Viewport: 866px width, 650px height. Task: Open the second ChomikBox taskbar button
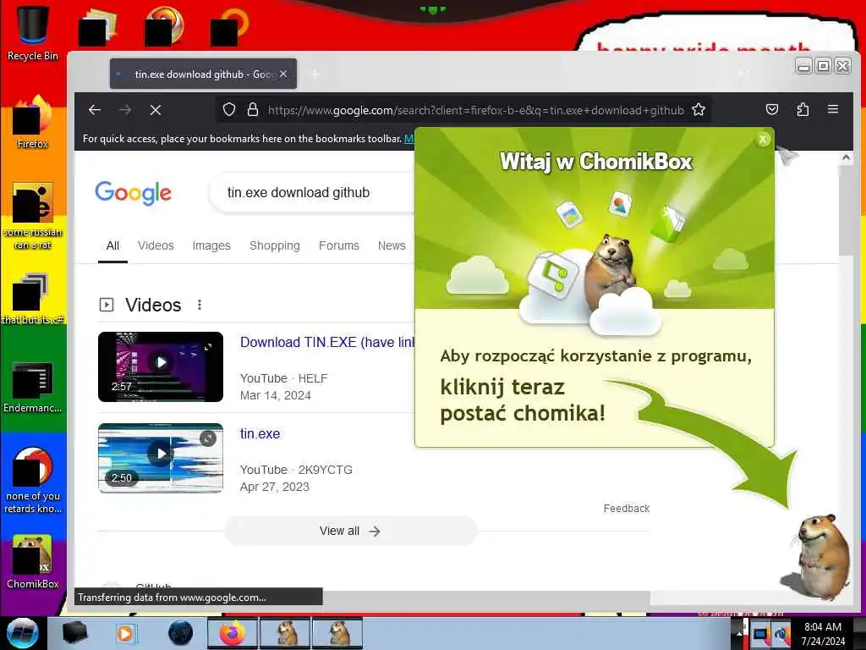pyautogui.click(x=337, y=633)
